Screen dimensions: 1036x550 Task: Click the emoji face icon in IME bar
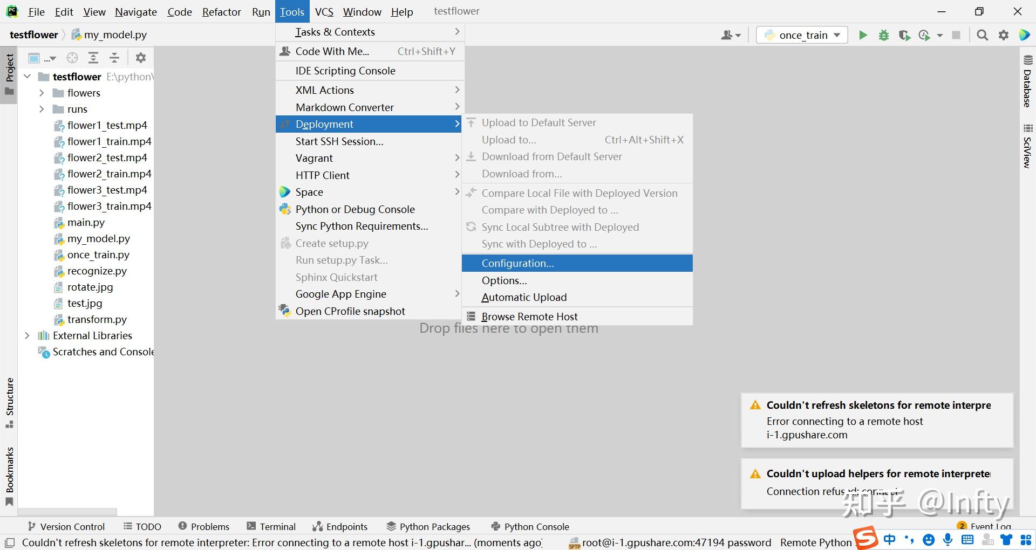[x=929, y=540]
